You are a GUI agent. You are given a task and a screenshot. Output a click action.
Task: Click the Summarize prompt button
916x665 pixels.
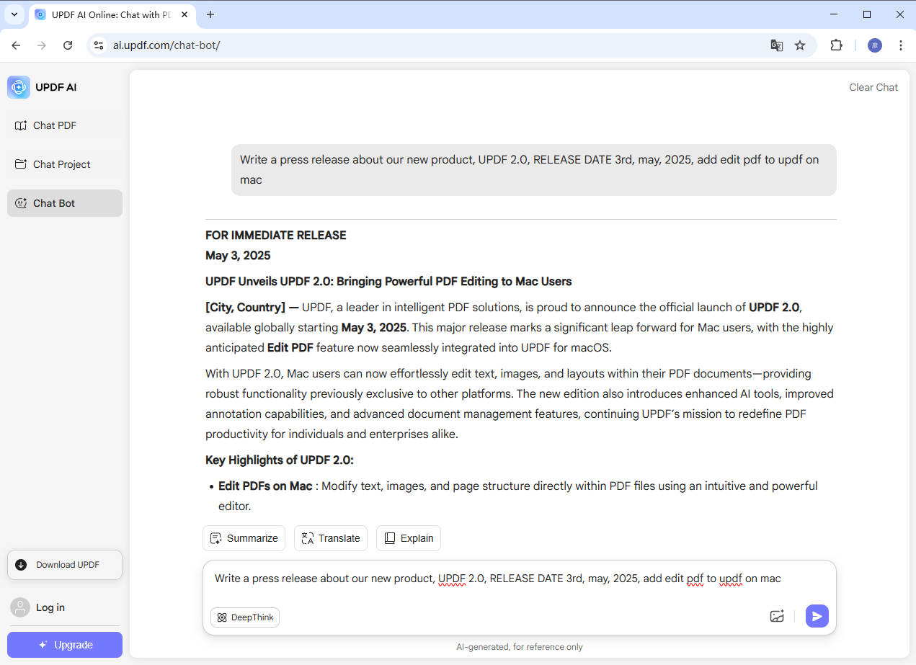[244, 538]
